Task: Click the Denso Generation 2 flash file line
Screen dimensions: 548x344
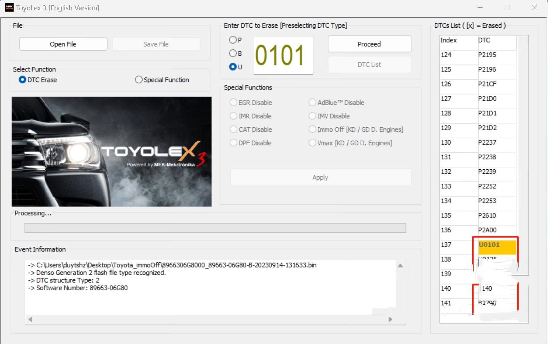Action: coord(97,273)
